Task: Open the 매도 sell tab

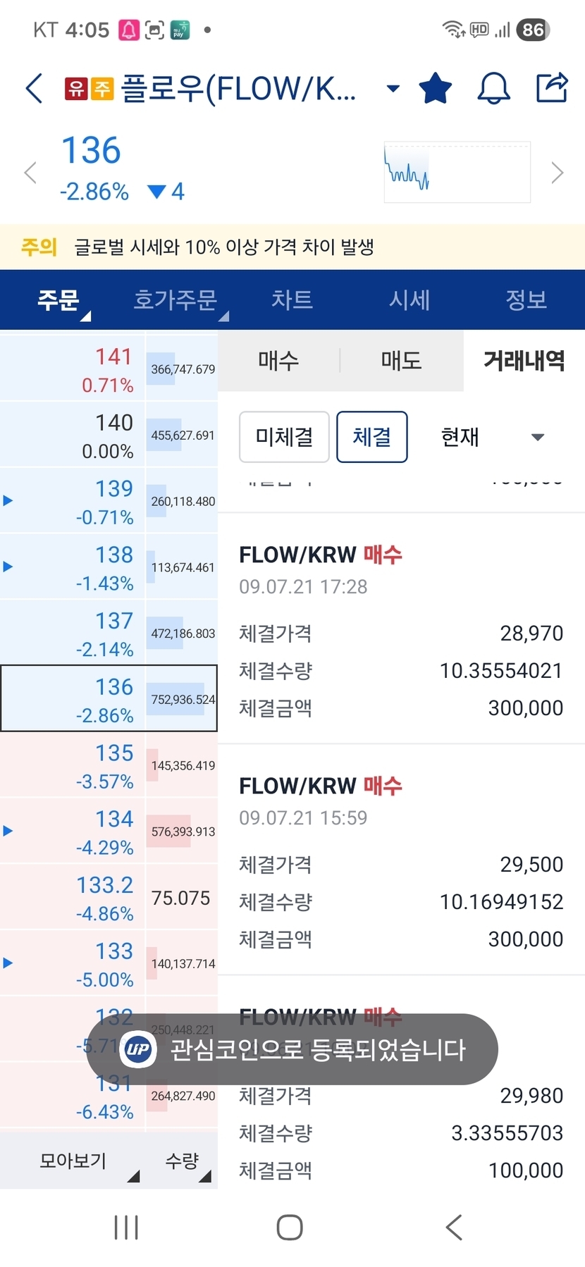Action: (x=401, y=361)
